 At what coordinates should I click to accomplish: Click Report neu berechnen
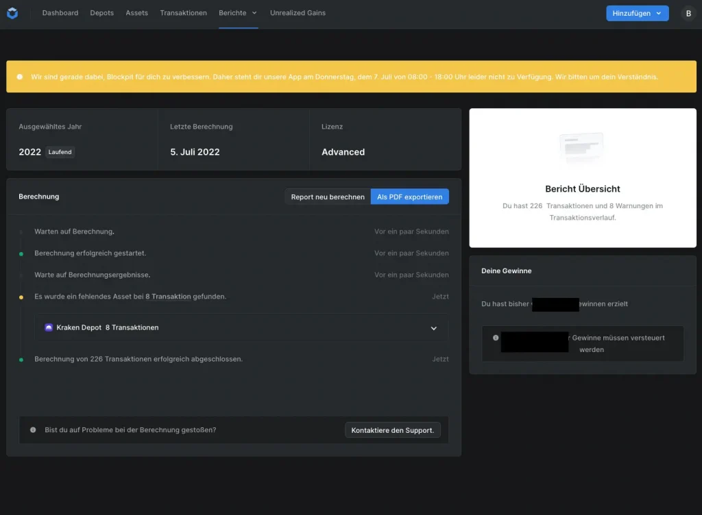point(328,197)
